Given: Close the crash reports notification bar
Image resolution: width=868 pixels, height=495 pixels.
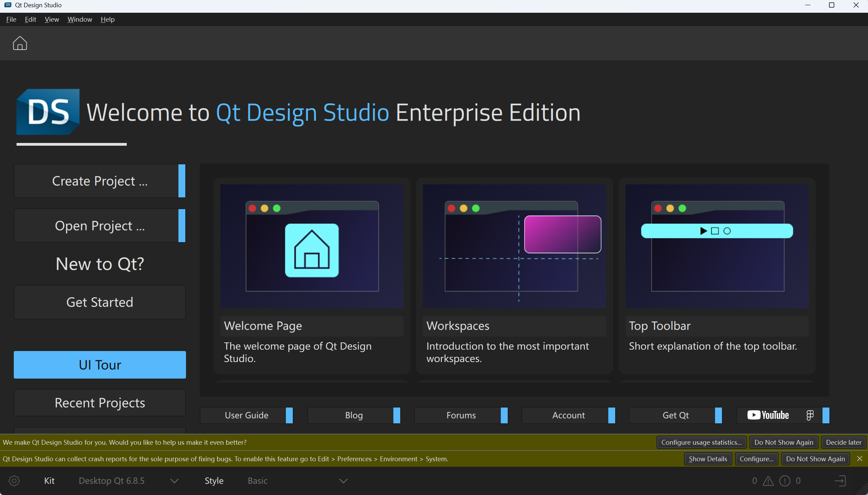Looking at the screenshot, I should coord(859,458).
